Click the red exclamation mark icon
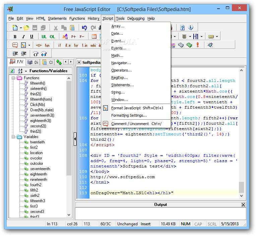The width and height of the screenshot is (256, 236). point(198,45)
